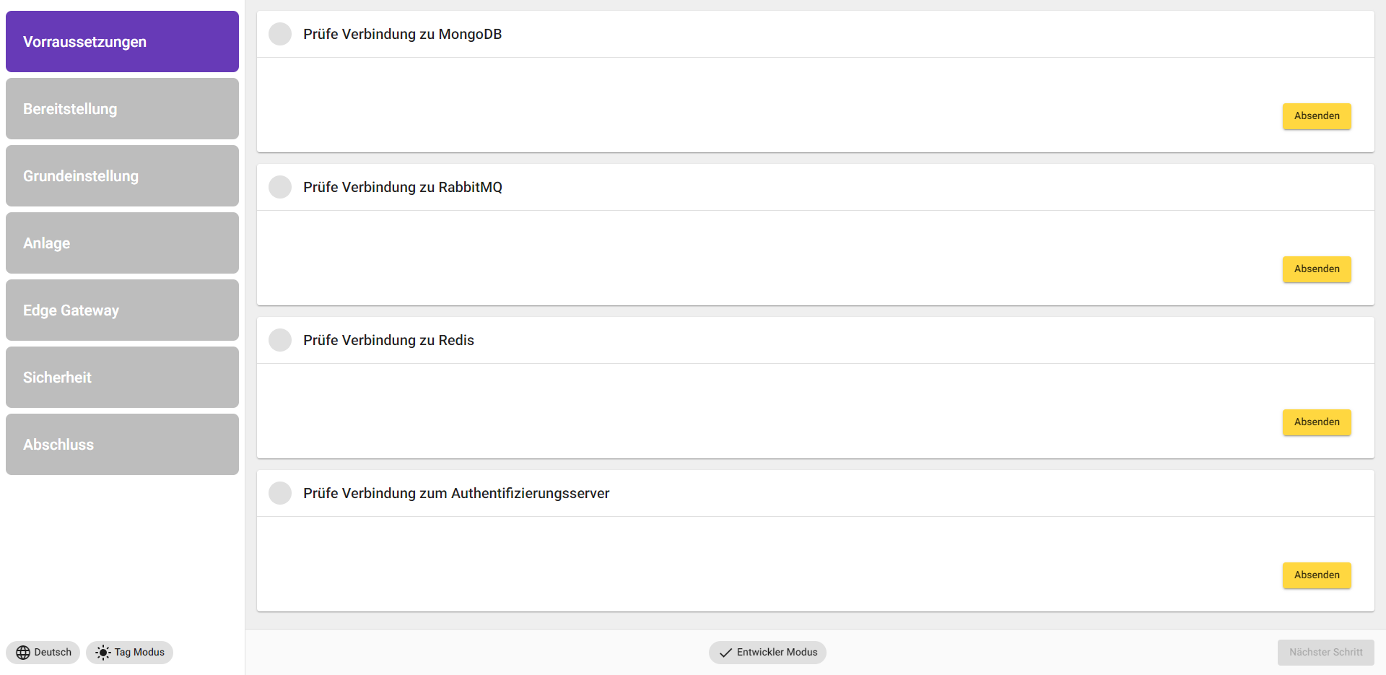Click the Authentifizierungsserver status circle
The image size is (1386, 675).
[x=280, y=493]
